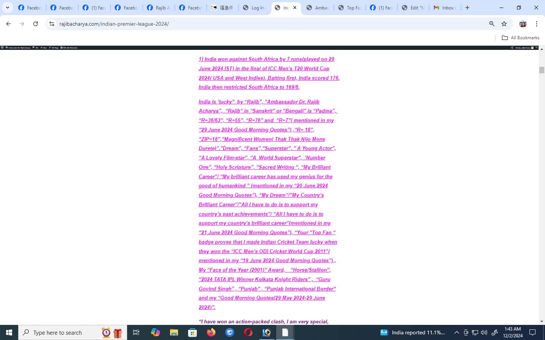This screenshot has height=340, width=545.
Task: Open the Windows notification center
Action: pyautogui.click(x=533, y=332)
